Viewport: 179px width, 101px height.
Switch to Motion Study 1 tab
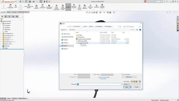coord(22,98)
